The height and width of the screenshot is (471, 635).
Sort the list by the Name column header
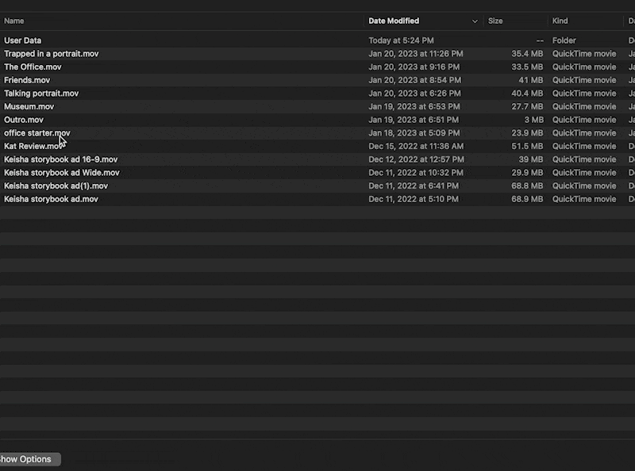pos(14,21)
